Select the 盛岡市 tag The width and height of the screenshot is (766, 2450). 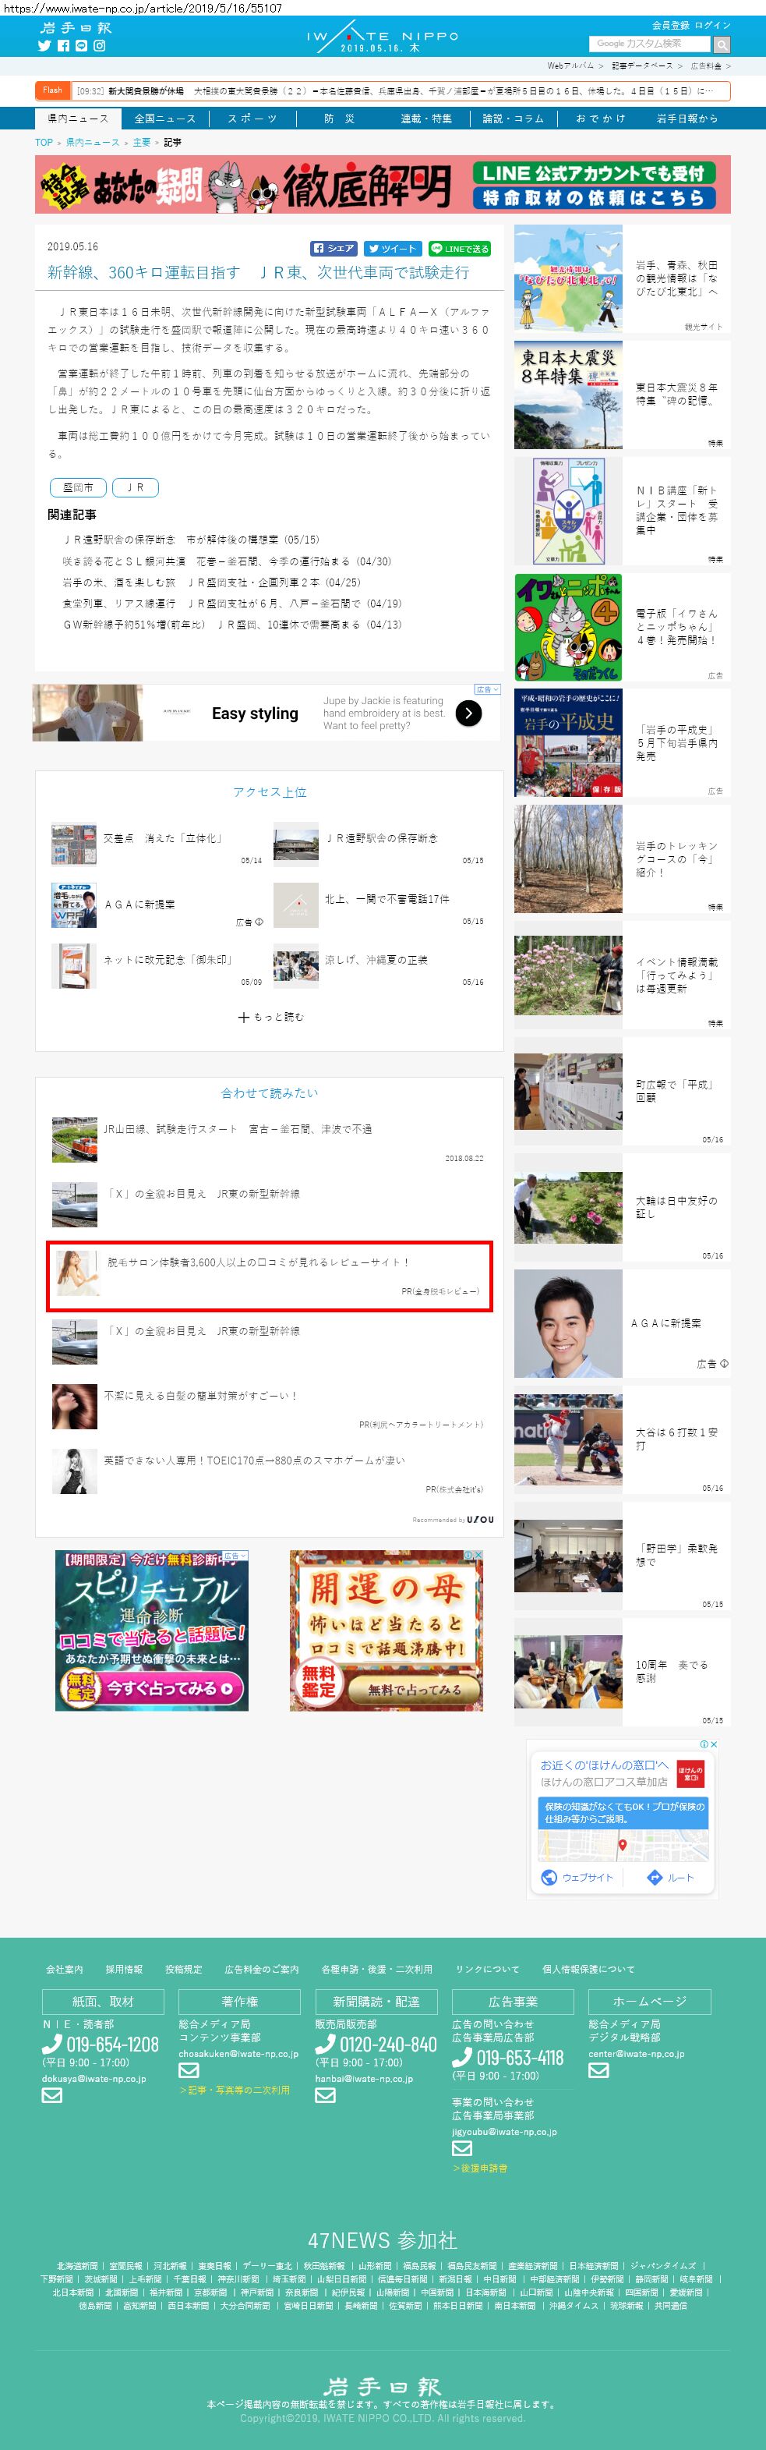point(78,487)
